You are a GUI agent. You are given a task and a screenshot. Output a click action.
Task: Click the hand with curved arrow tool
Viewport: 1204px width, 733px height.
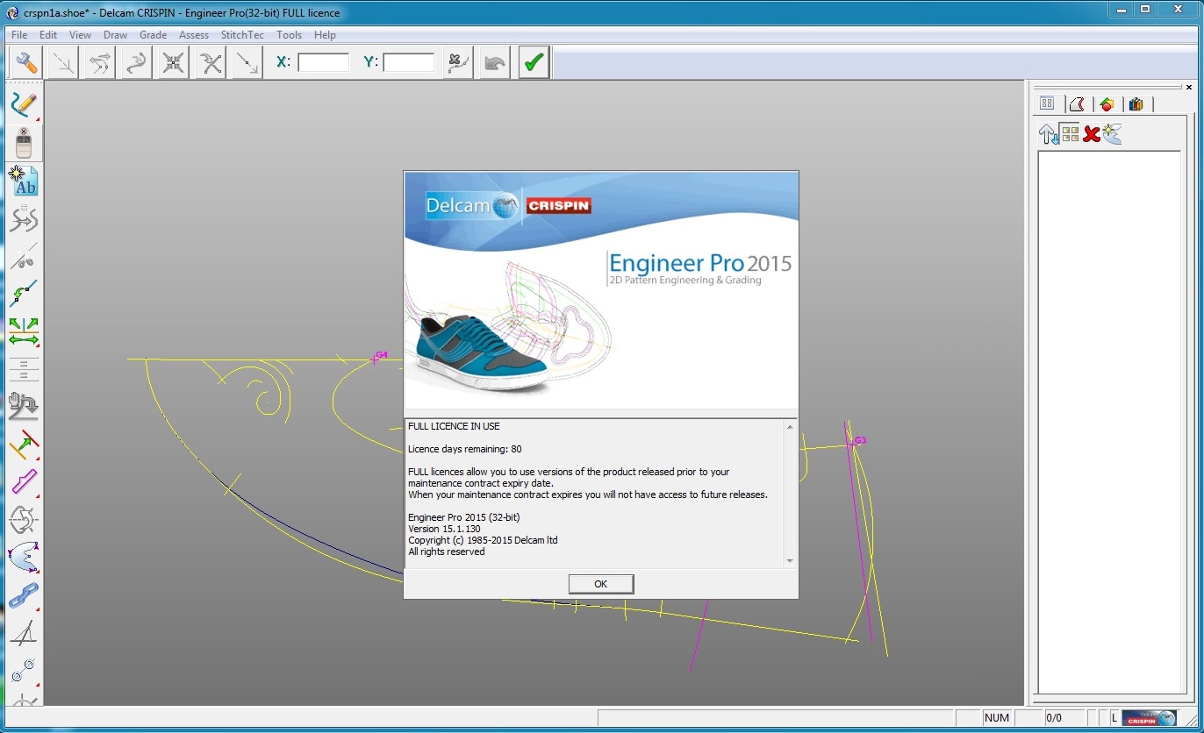point(24,406)
